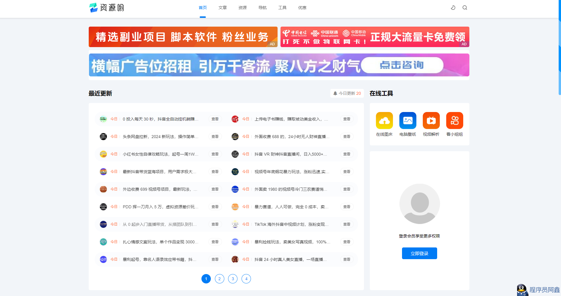The width and height of the screenshot is (561, 296).
Task: Click avatar beside 头条网盘拉新 post
Action: (103, 137)
